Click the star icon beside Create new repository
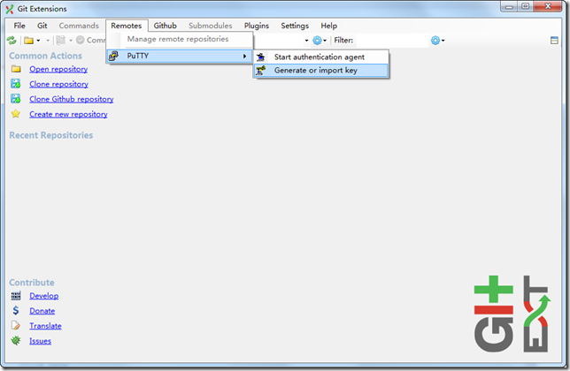Screen dimensions: 570x371 click(x=16, y=114)
